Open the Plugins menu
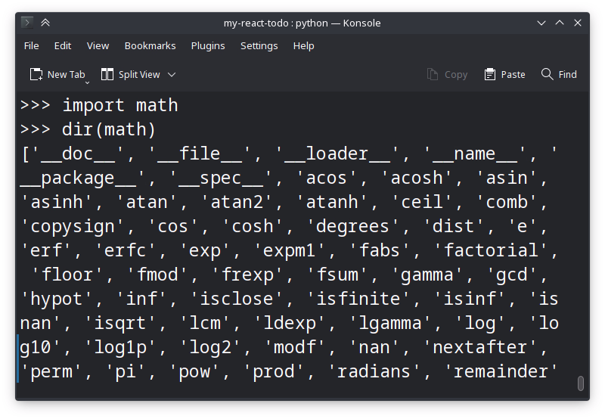The width and height of the screenshot is (605, 419). [208, 46]
